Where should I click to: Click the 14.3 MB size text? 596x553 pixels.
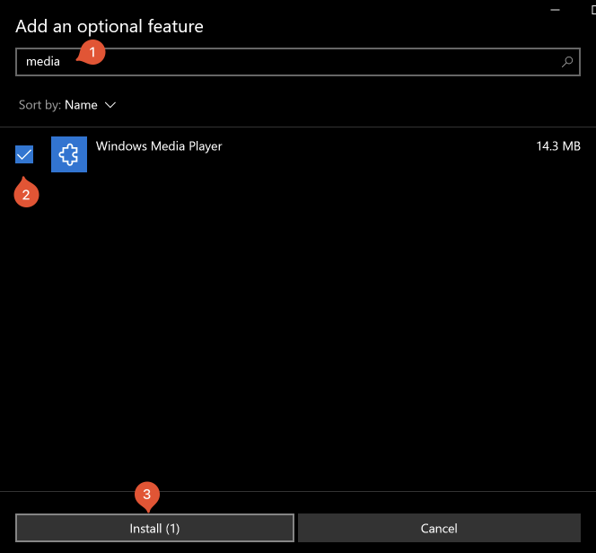click(x=558, y=146)
